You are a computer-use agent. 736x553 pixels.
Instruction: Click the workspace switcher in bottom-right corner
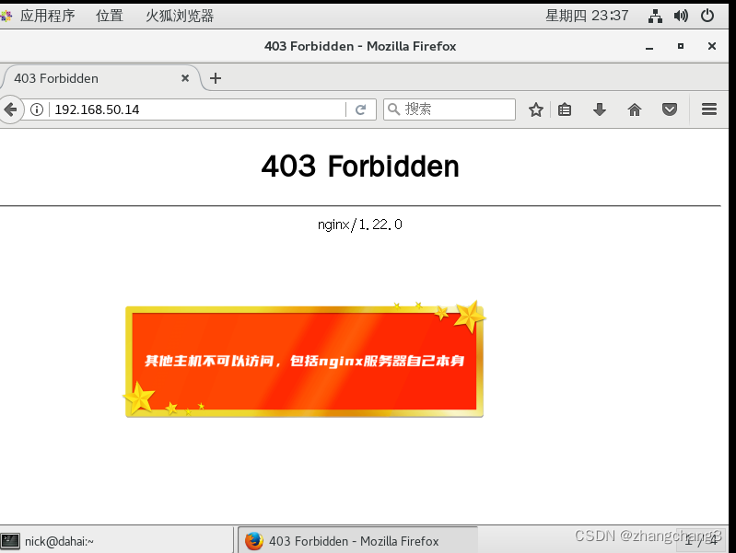[701, 540]
